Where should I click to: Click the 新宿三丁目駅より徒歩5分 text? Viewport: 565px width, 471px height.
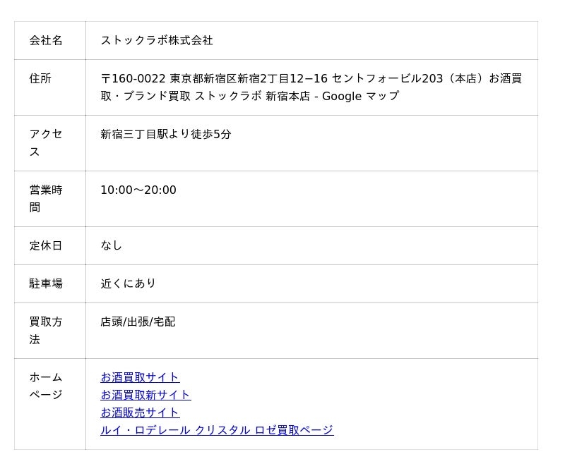coord(166,134)
